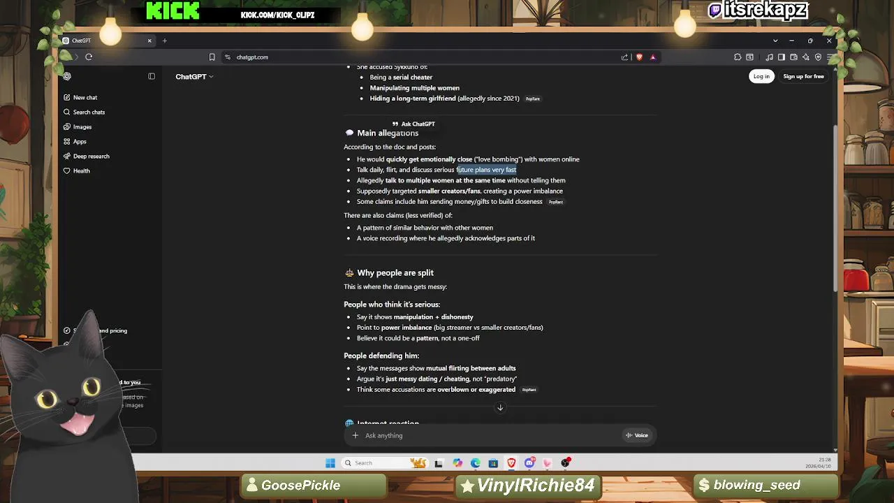Image resolution: width=894 pixels, height=503 pixels.
Task: Bookmark this page using the bookmark icon
Action: pyautogui.click(x=212, y=57)
